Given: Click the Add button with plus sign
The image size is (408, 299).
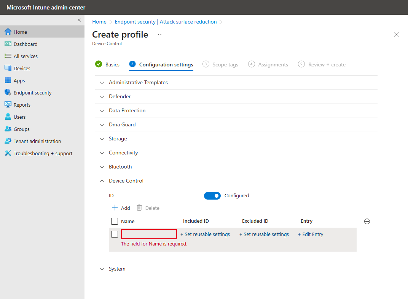Looking at the screenshot, I should 121,208.
